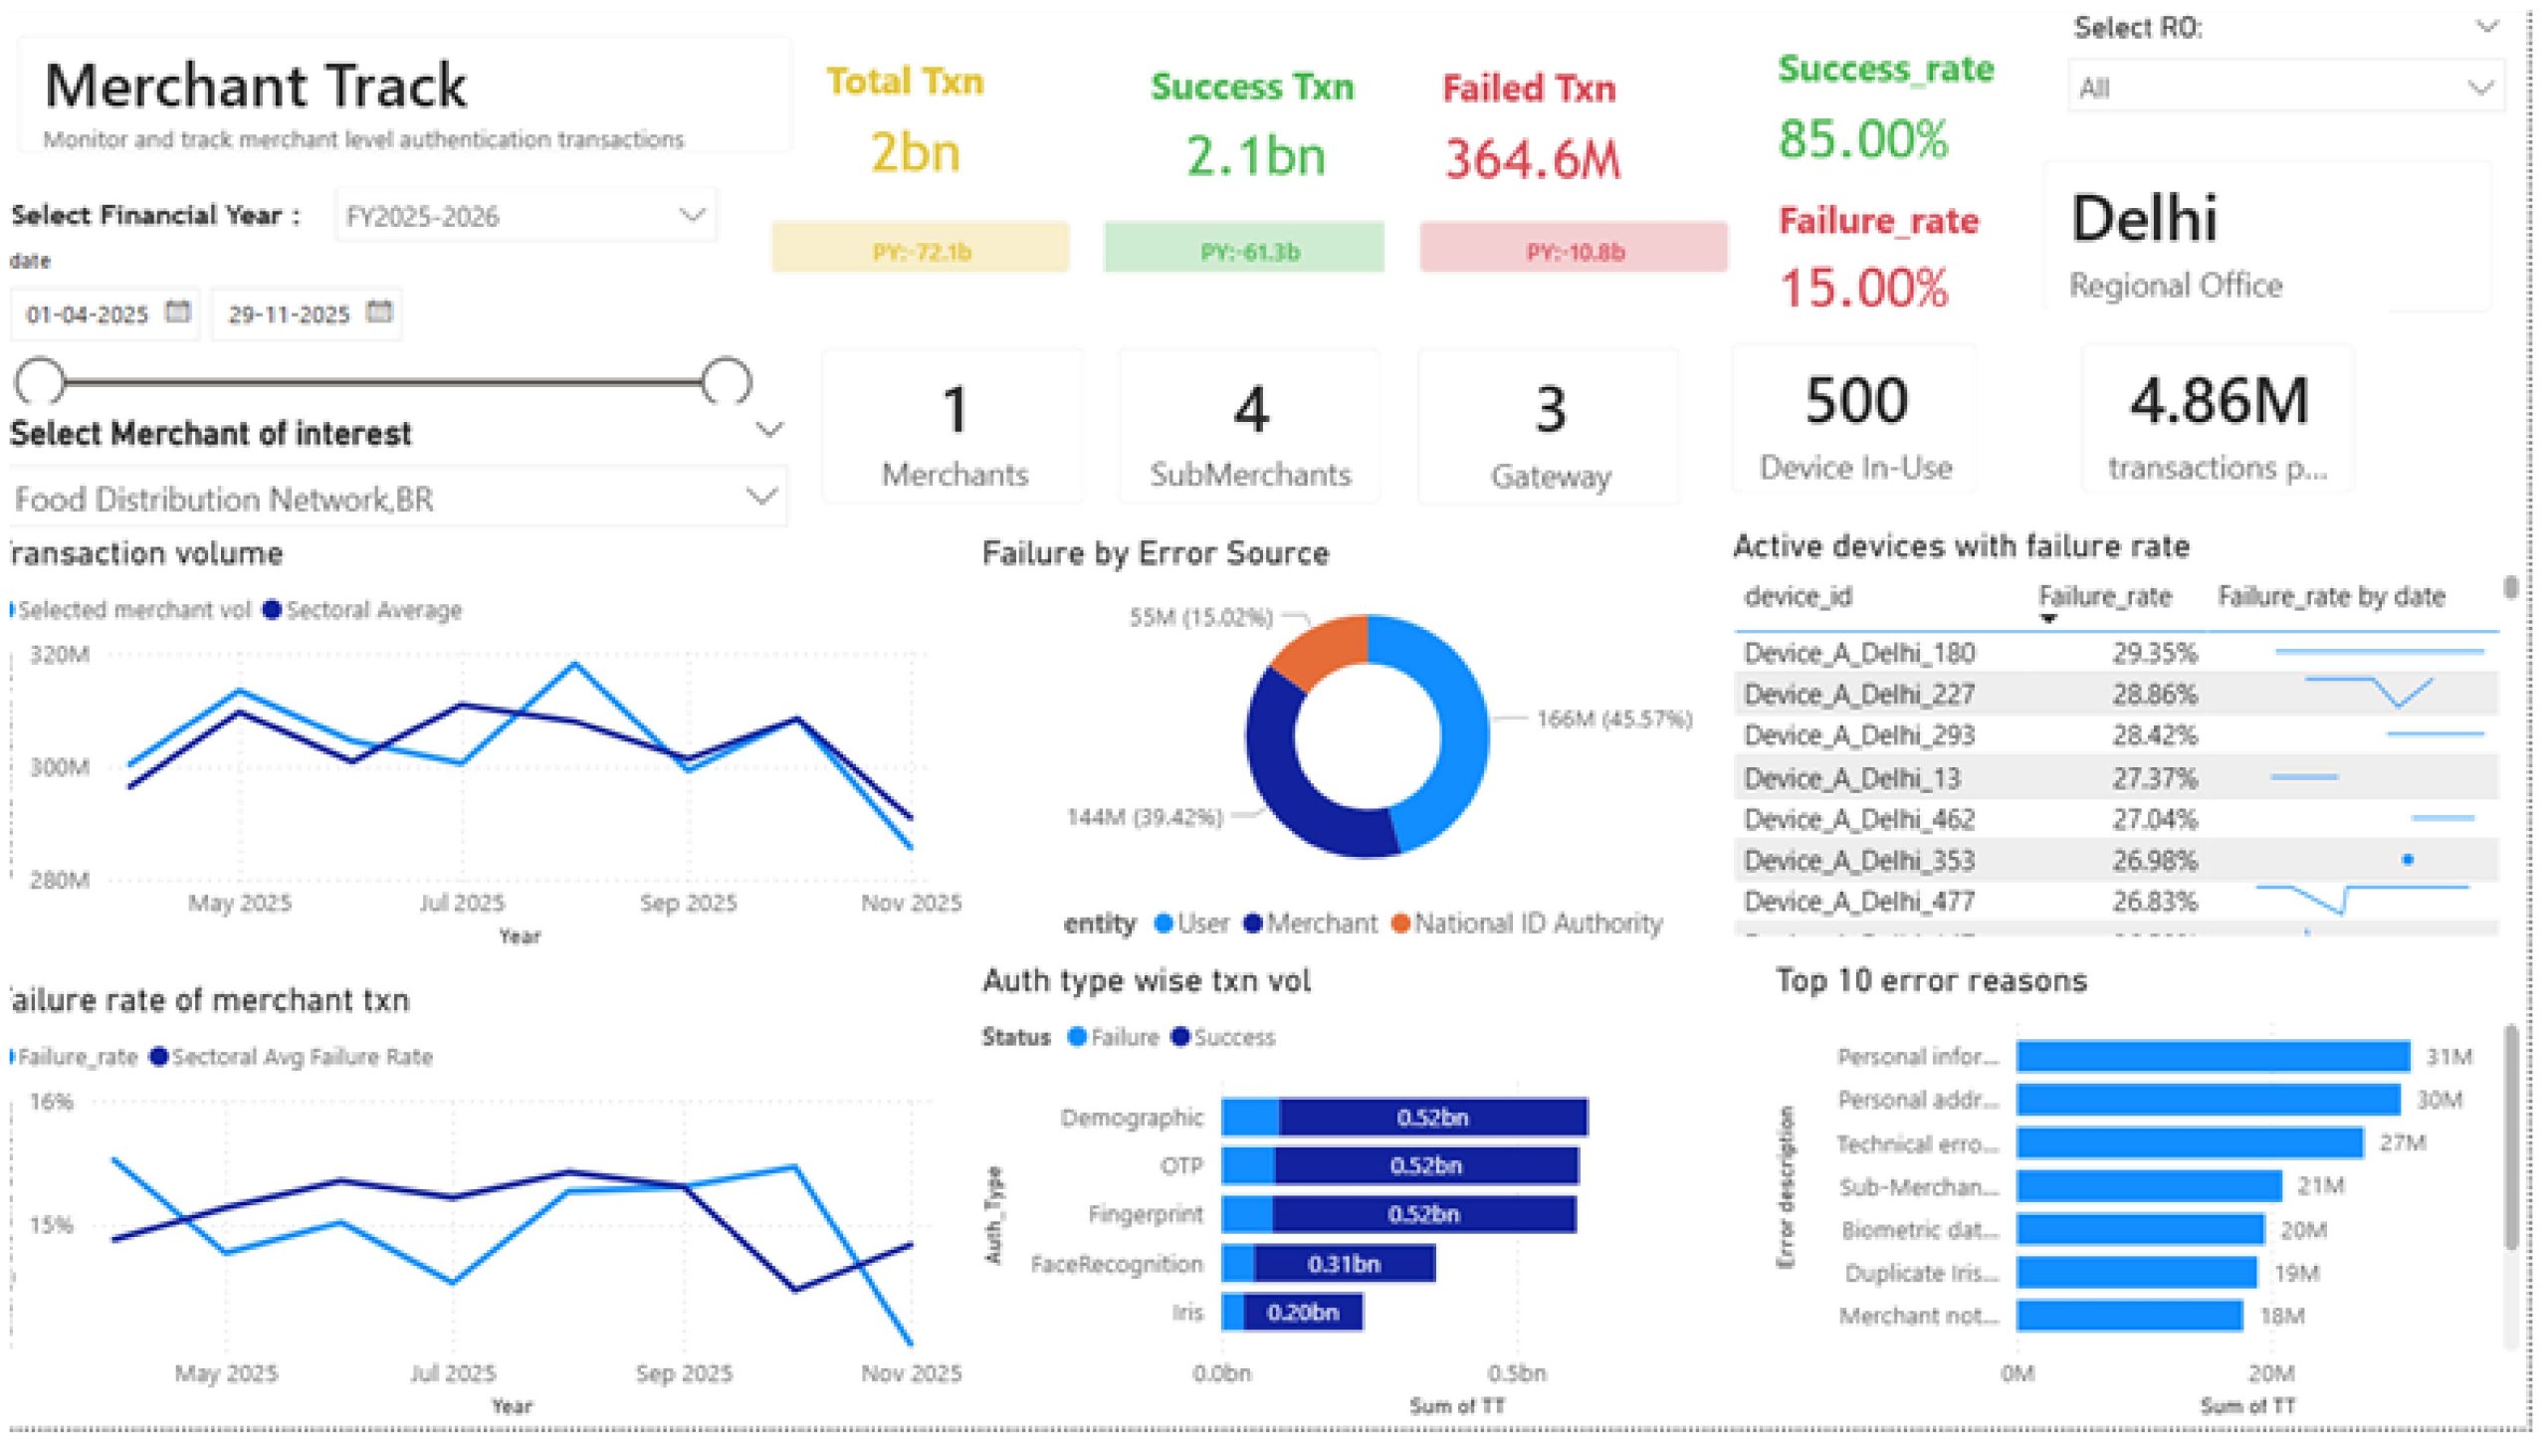Collapse the Select Merchant of interest header chevron
This screenshot has width=2548, height=1445.
(x=769, y=431)
